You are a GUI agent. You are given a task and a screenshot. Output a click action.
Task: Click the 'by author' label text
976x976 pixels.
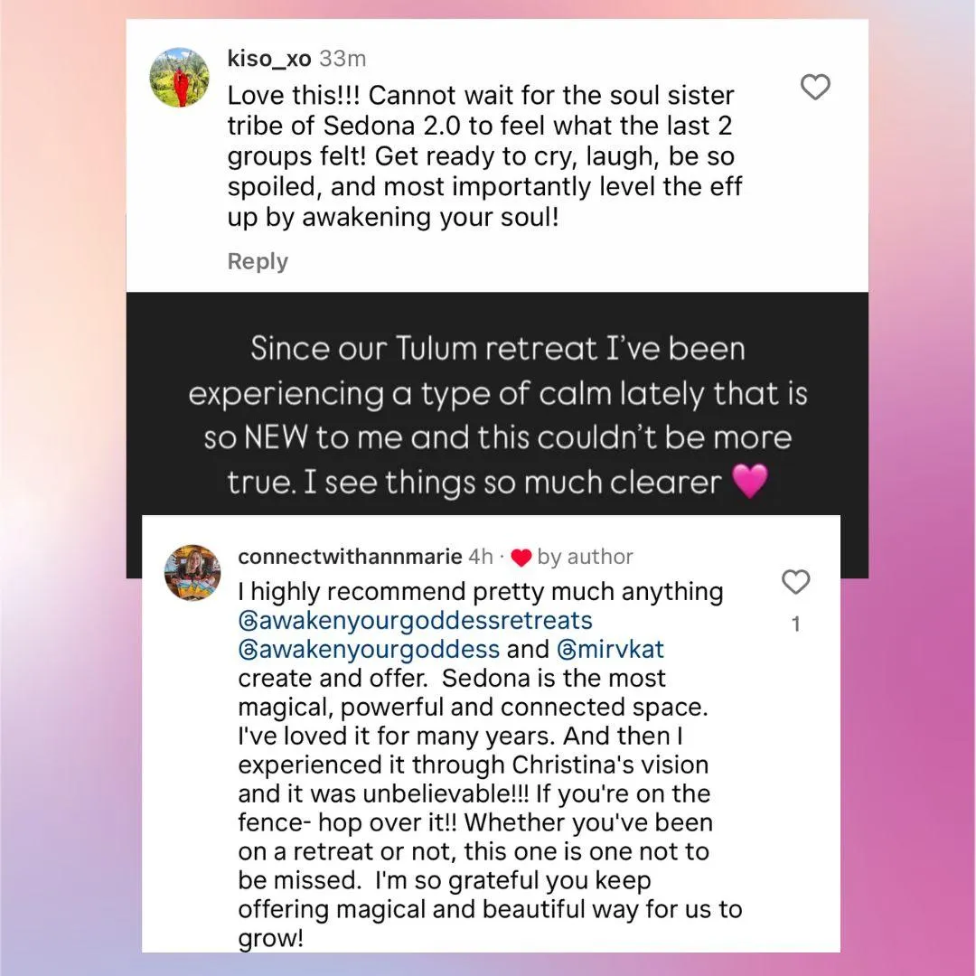tap(585, 557)
